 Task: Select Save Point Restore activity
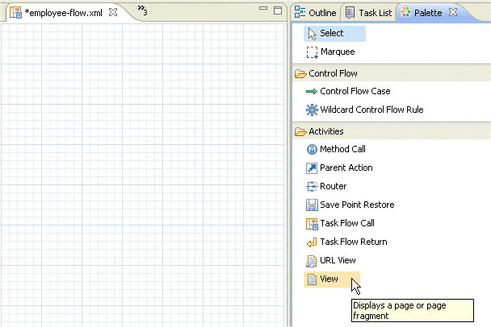pos(350,205)
